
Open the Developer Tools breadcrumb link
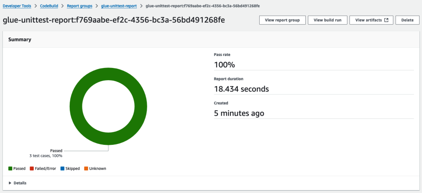coord(16,6)
